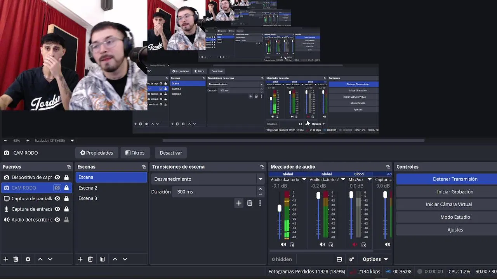Hide the Audio del escritorio source
This screenshot has height=279, width=497.
(57, 220)
